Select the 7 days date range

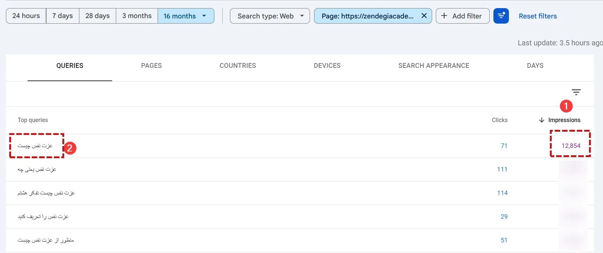(x=63, y=16)
